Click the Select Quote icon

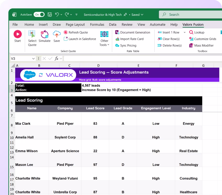(32, 34)
